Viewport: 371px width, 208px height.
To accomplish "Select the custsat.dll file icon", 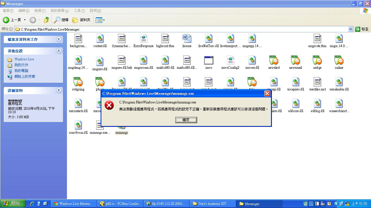I will coord(100,38).
